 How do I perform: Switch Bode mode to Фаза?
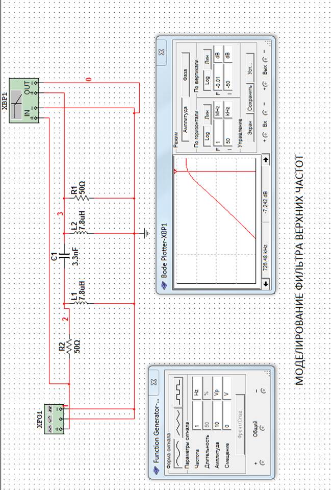(x=186, y=75)
